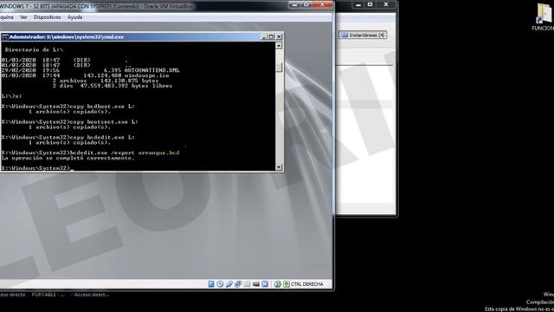
Task: Click the PORTABLE desktop shortcut label
Action: [48, 295]
